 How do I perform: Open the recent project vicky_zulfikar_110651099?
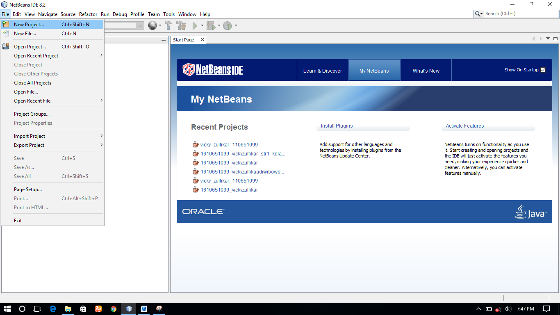228,144
